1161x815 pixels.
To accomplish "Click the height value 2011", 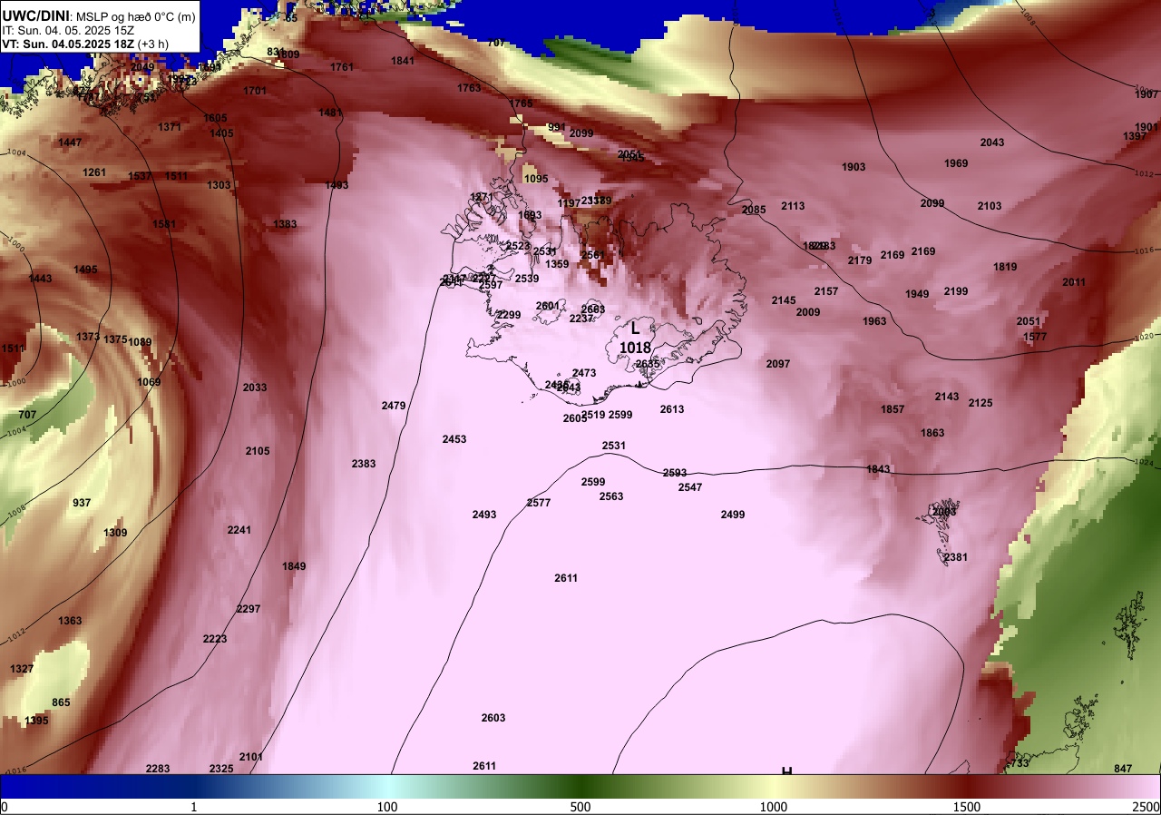I will (x=1074, y=282).
